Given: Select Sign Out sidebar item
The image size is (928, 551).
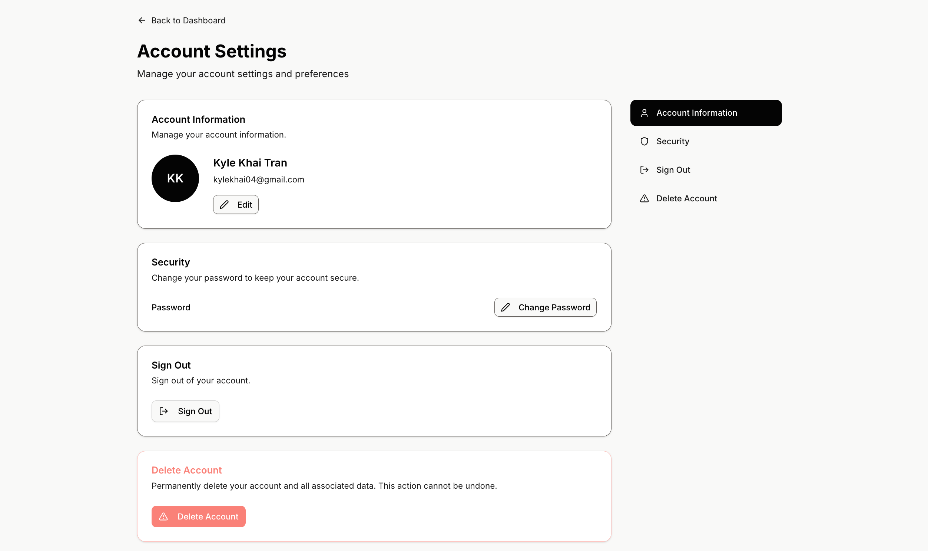Looking at the screenshot, I should click(x=673, y=170).
